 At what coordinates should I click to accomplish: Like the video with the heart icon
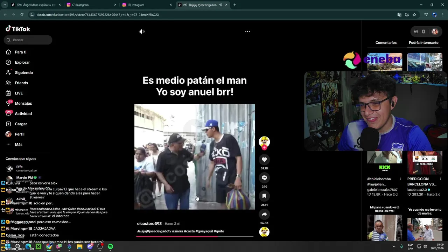click(x=264, y=160)
